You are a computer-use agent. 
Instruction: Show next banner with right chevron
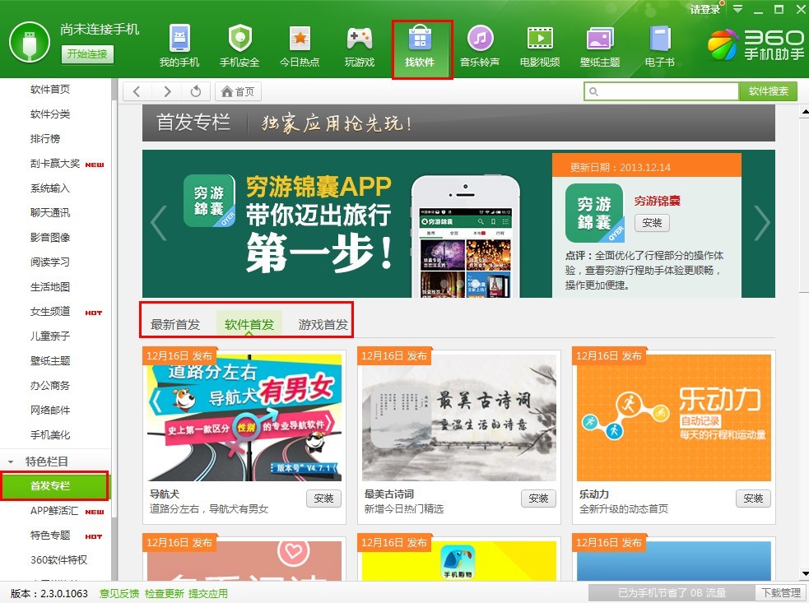pos(762,222)
